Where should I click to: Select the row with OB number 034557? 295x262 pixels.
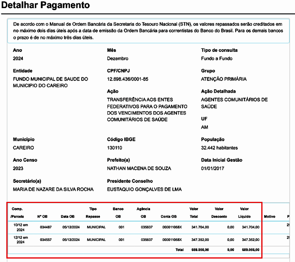tap(45, 240)
